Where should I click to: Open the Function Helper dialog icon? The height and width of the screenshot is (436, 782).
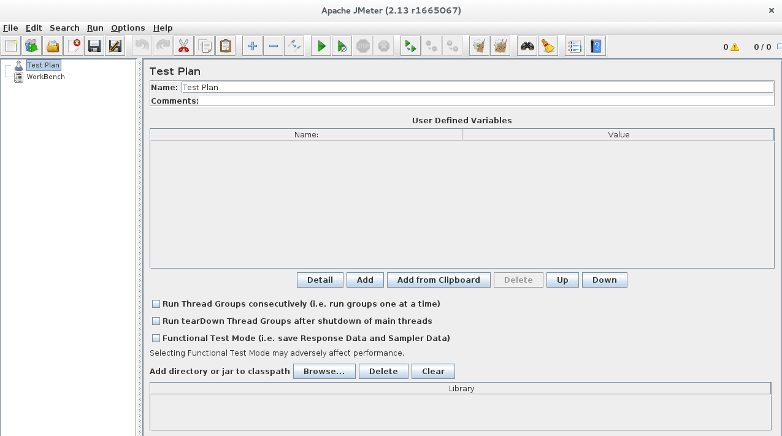pyautogui.click(x=575, y=46)
